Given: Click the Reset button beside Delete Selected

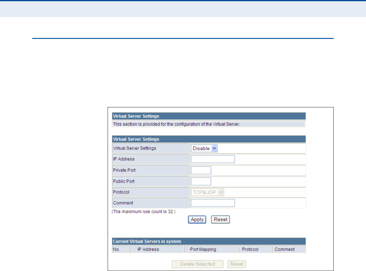Looking at the screenshot, I should pos(237,264).
